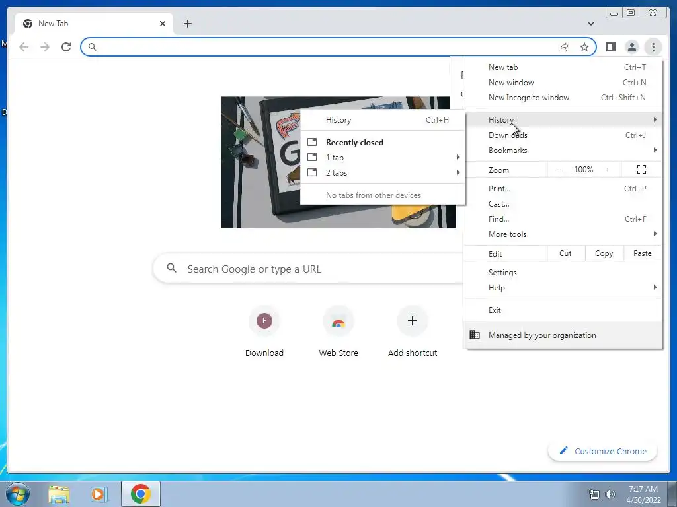Image resolution: width=677 pixels, height=507 pixels.
Task: Expand the More tools submenu
Action: 563,234
